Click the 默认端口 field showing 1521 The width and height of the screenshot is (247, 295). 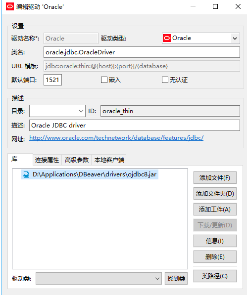tap(52, 80)
